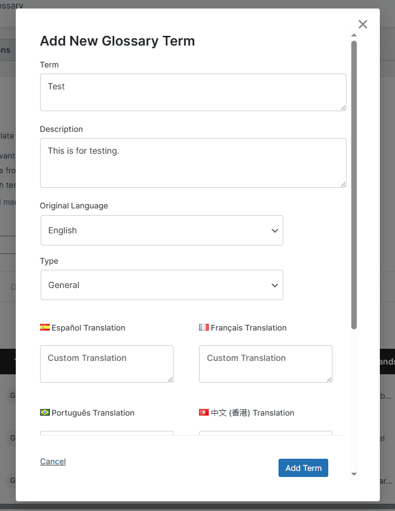The width and height of the screenshot is (395, 511).
Task: Close the Add New Glossary Term dialog
Action: pos(362,24)
